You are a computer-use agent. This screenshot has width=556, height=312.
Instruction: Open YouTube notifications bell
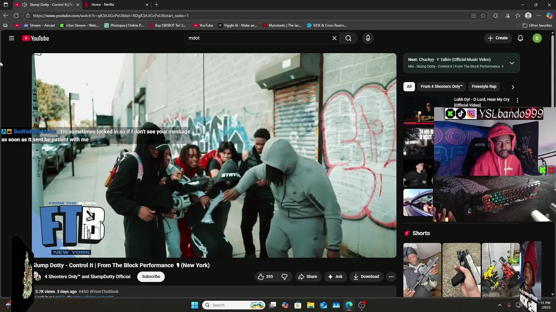(520, 38)
